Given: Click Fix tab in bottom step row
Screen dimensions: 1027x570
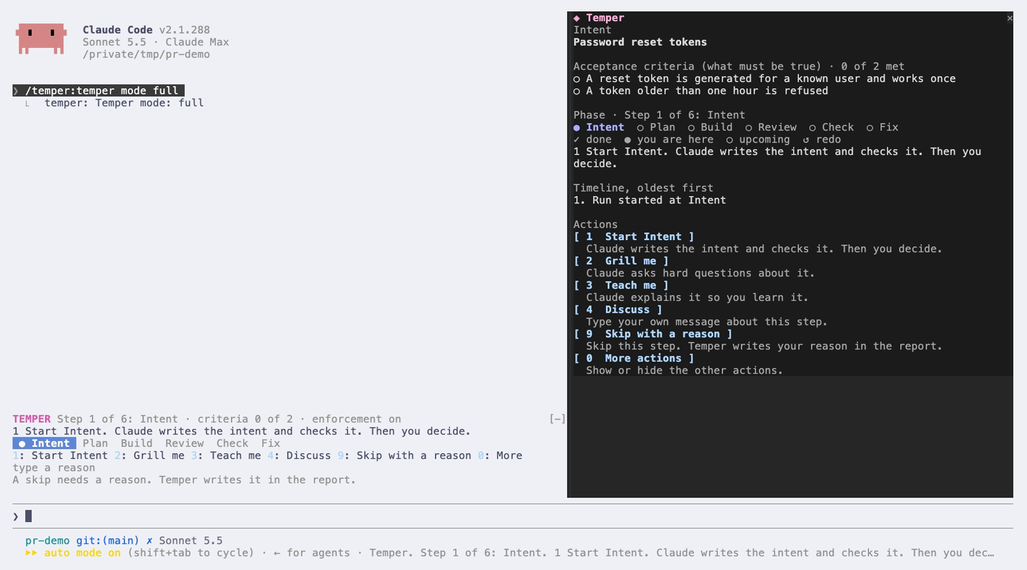Looking at the screenshot, I should tap(270, 443).
